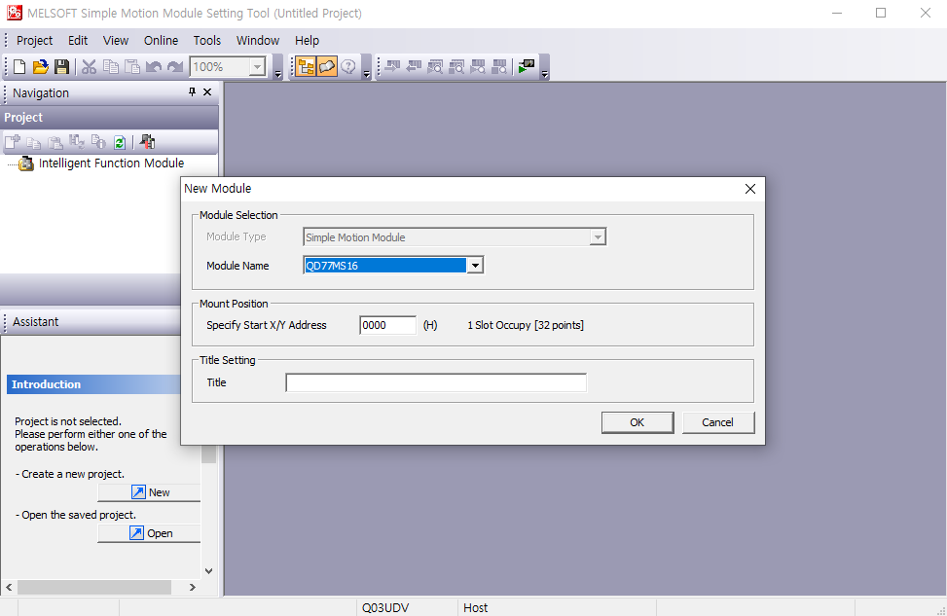Toggle the Assistant window speech-bubble icon
947x616 pixels.
[x=327, y=66]
